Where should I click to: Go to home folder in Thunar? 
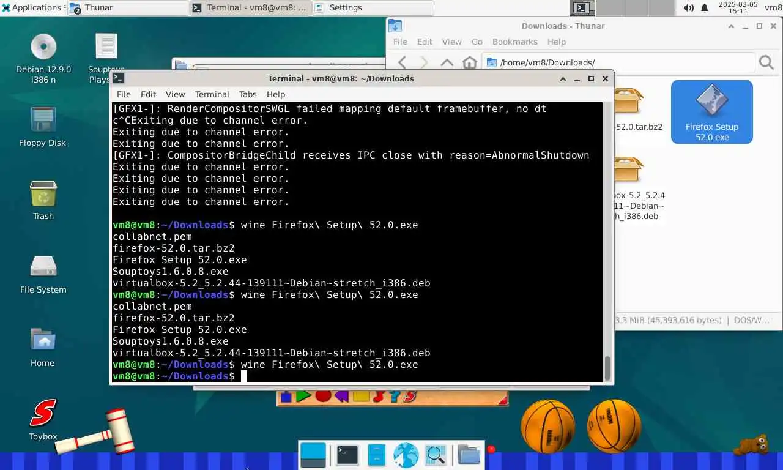[x=470, y=62]
